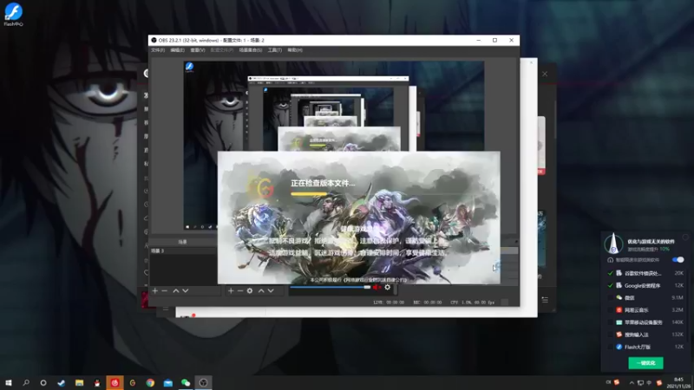The image size is (694, 390).
Task: Open Steam from the taskbar
Action: [x=61, y=383]
